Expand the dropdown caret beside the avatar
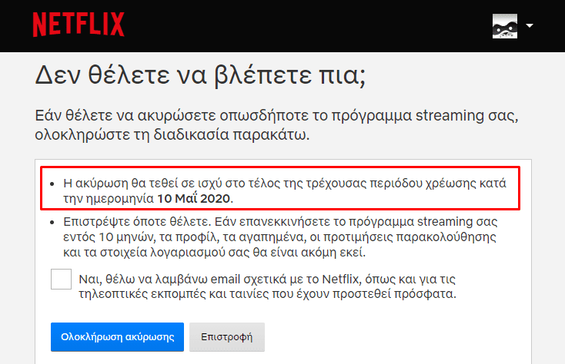The height and width of the screenshot is (364, 565). pyautogui.click(x=530, y=25)
